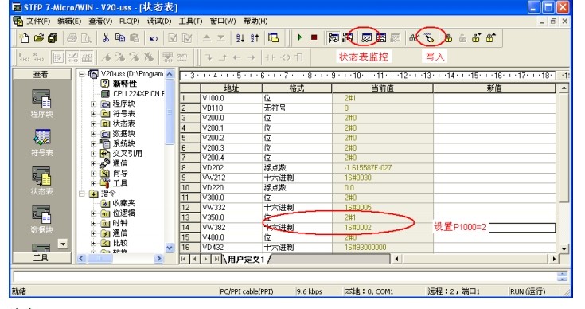This screenshot has height=309, width=585.
Task: Click the status table down arrow in the vertical scrollbar
Action: click(564, 248)
